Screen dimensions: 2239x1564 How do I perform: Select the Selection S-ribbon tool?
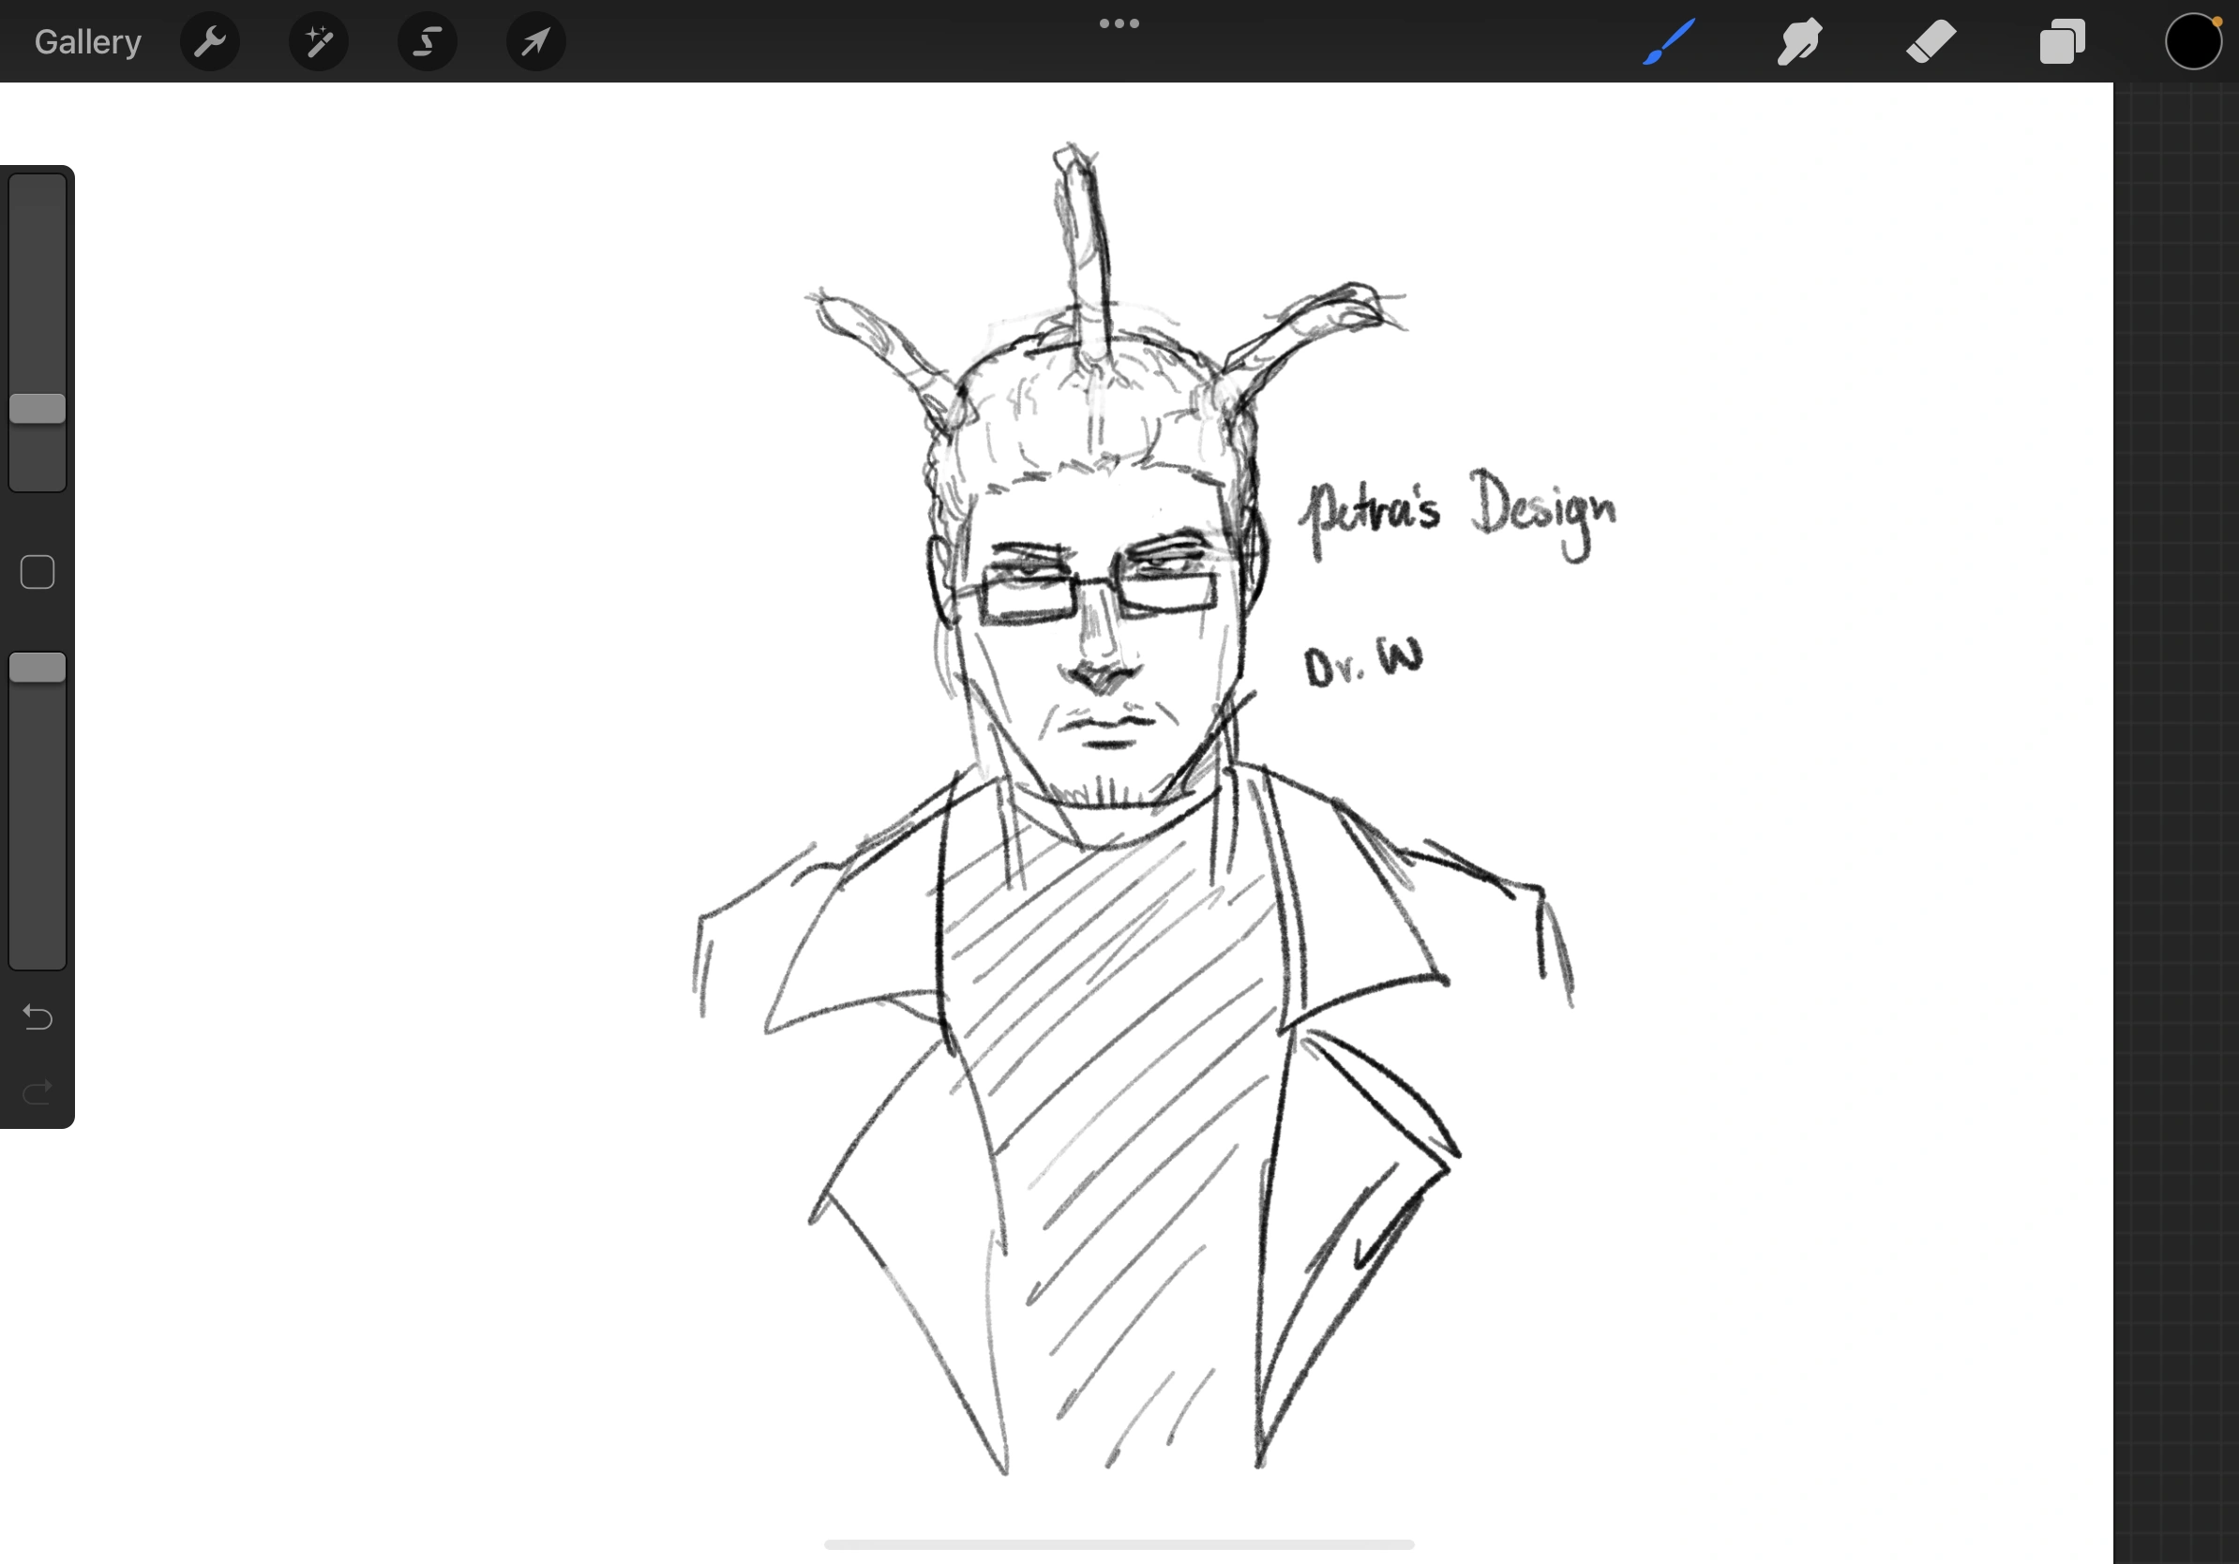click(x=428, y=42)
